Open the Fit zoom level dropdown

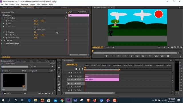110,47
